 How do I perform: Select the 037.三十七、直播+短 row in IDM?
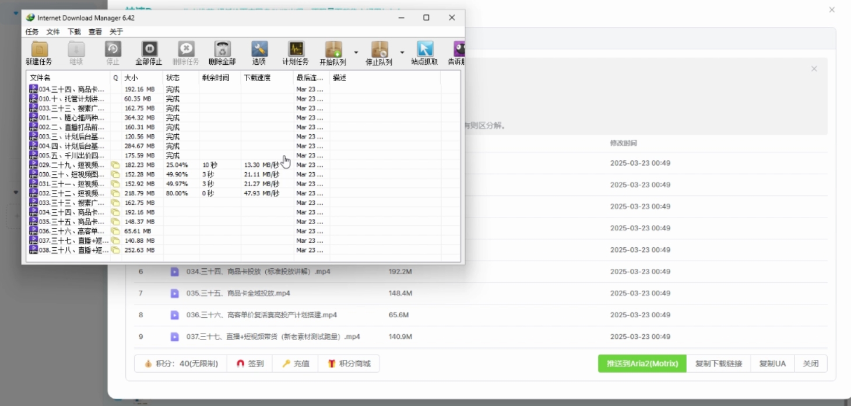[244, 240]
